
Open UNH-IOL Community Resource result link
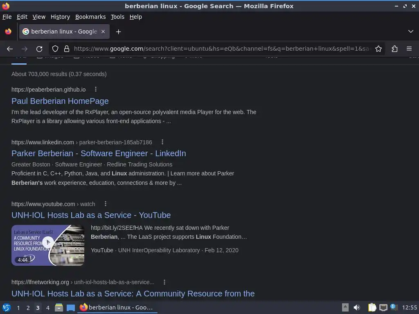133,294
